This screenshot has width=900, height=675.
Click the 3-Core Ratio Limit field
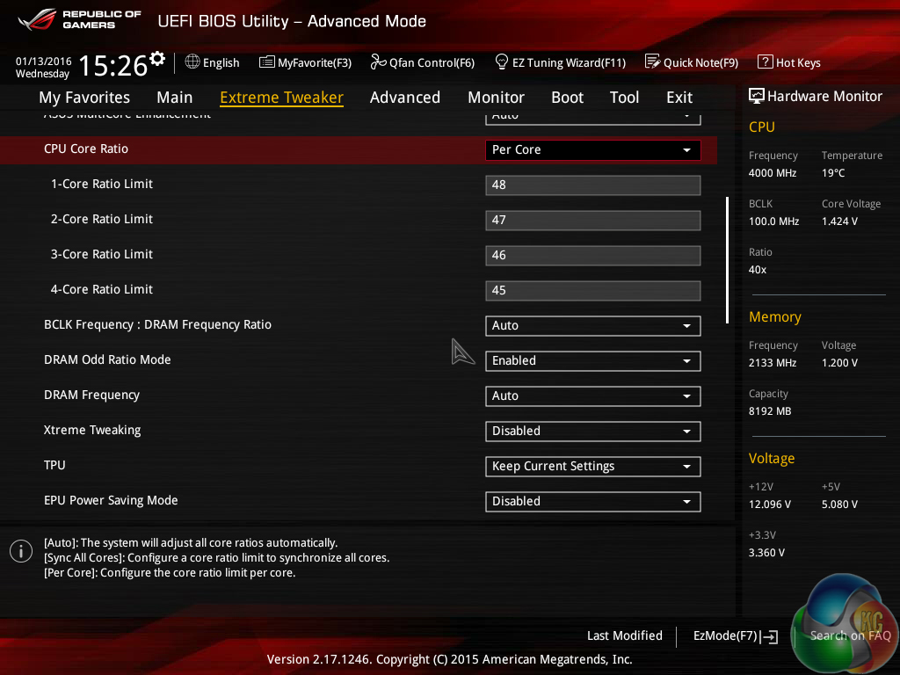tap(593, 255)
